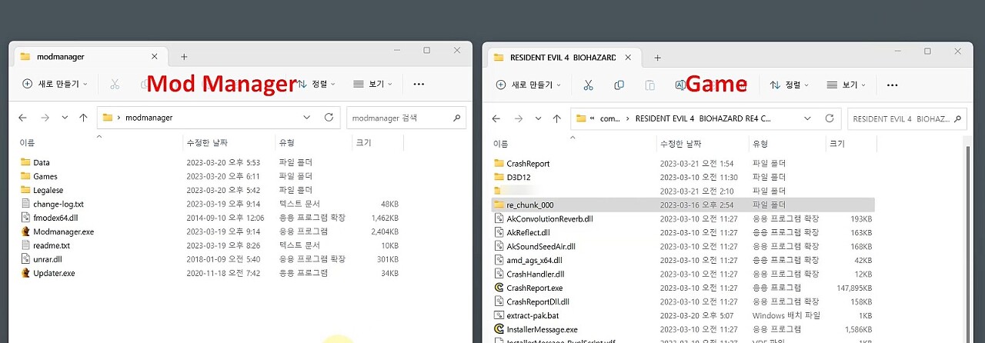Select the D3D12 folder icon

499,177
